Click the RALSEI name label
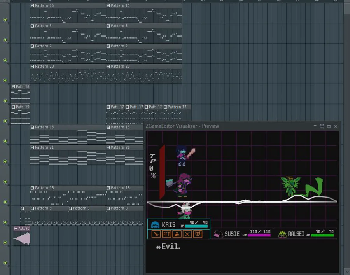This screenshot has height=275, width=350. coord(296,234)
